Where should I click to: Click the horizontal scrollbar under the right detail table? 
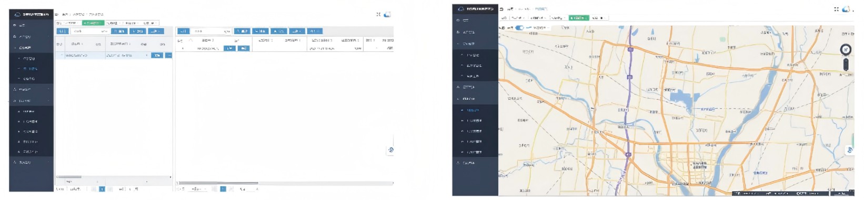click(218, 183)
